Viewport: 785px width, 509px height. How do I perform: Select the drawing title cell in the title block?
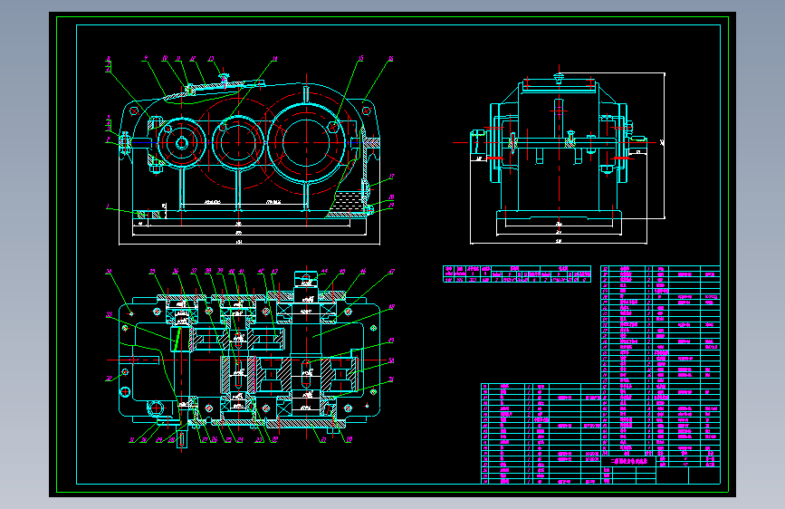coord(628,461)
